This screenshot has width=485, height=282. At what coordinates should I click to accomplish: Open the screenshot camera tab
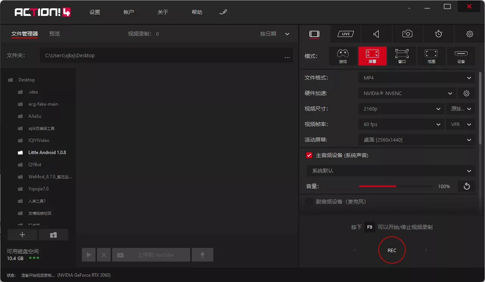pyautogui.click(x=407, y=34)
